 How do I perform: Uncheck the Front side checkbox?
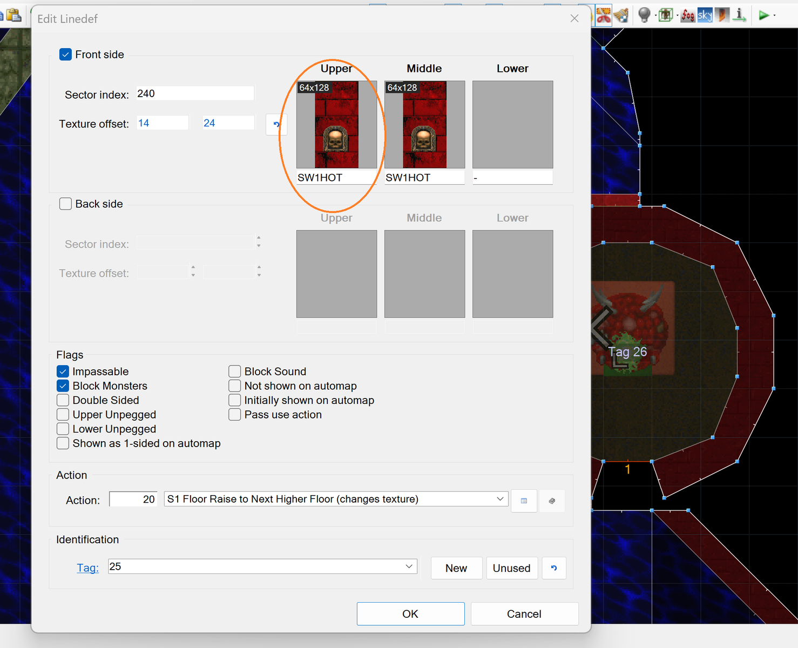65,55
